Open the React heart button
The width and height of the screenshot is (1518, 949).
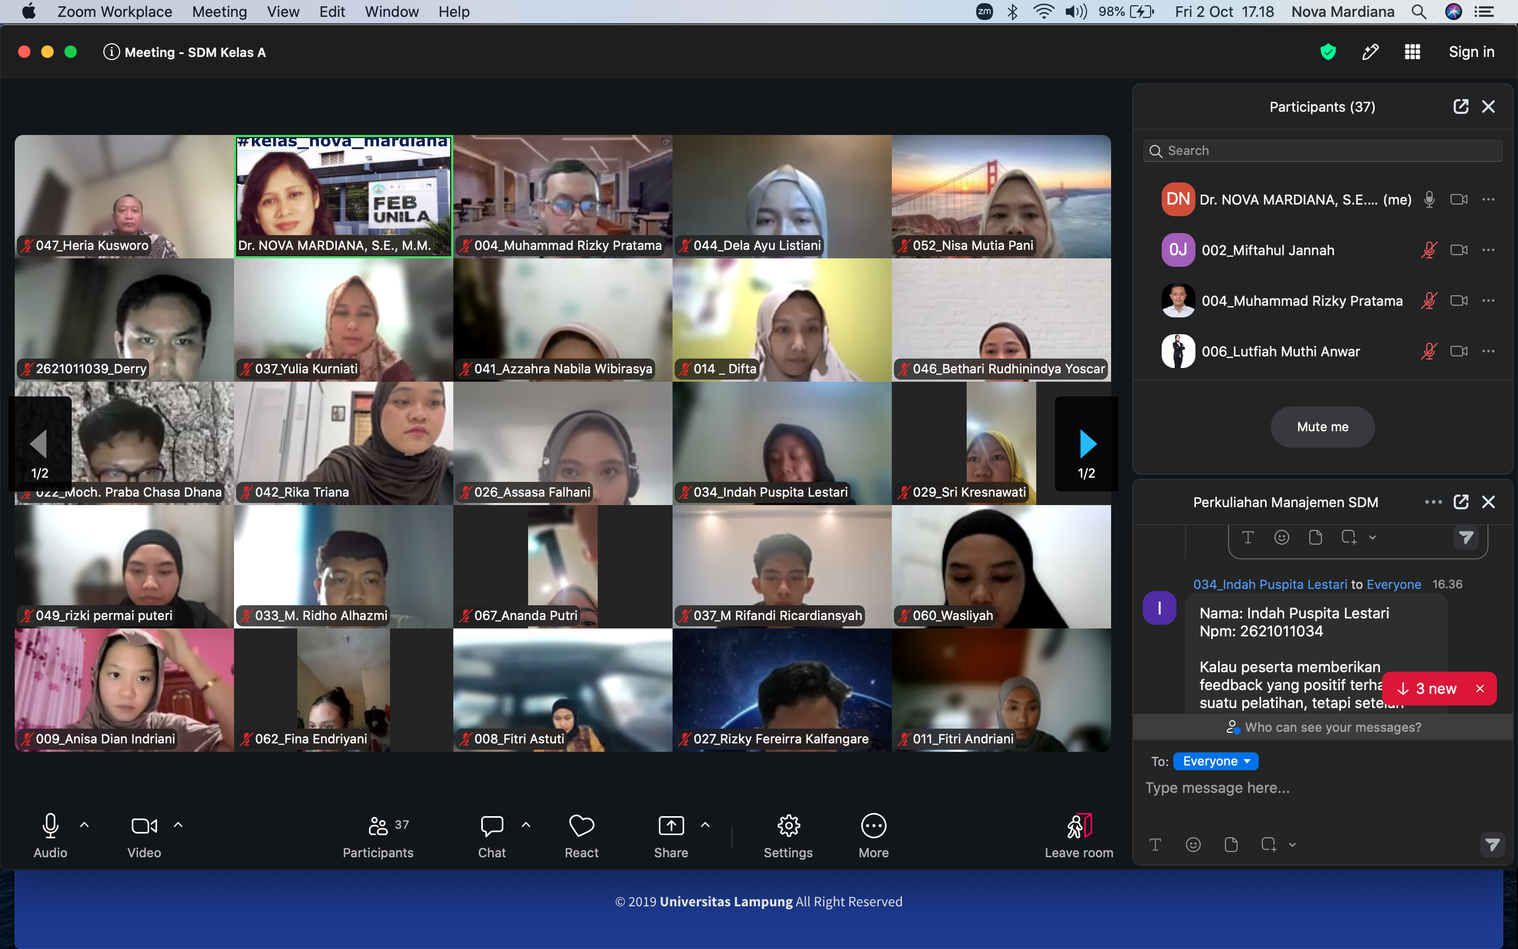[581, 836]
